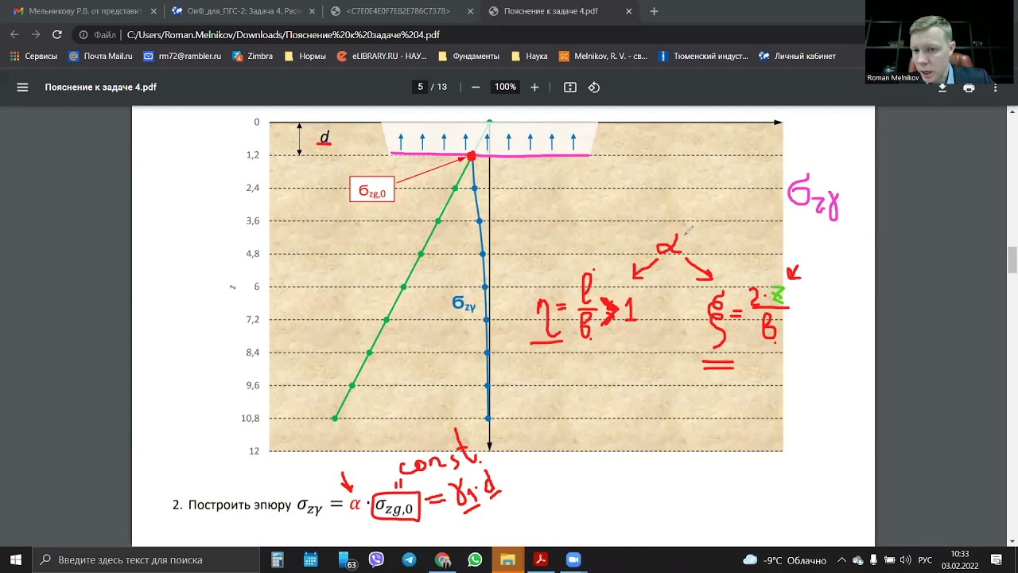1018x573 pixels.
Task: Open the 'Сервисы' apps bookmark
Action: coord(33,57)
